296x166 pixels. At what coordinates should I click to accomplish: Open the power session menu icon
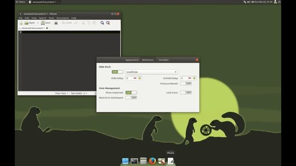click(279, 2)
